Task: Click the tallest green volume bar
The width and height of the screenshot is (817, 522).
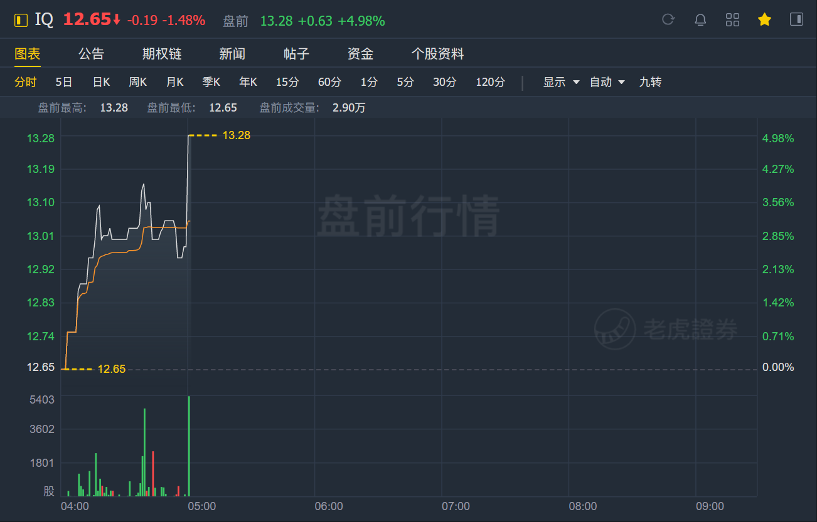Action: [189, 446]
